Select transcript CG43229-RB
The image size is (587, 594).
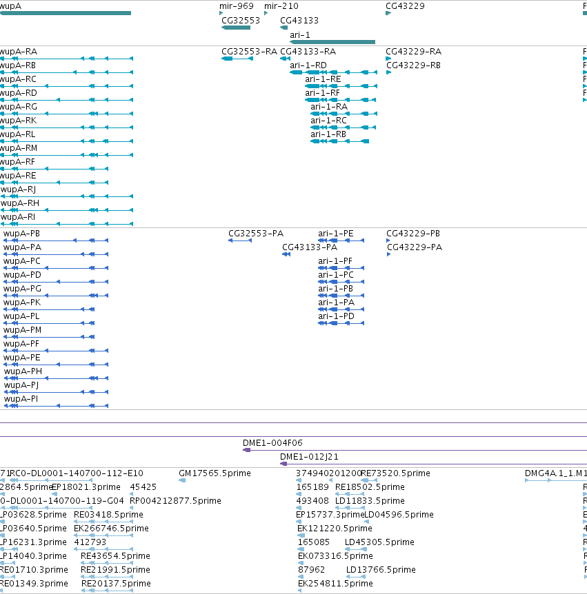coord(388,72)
